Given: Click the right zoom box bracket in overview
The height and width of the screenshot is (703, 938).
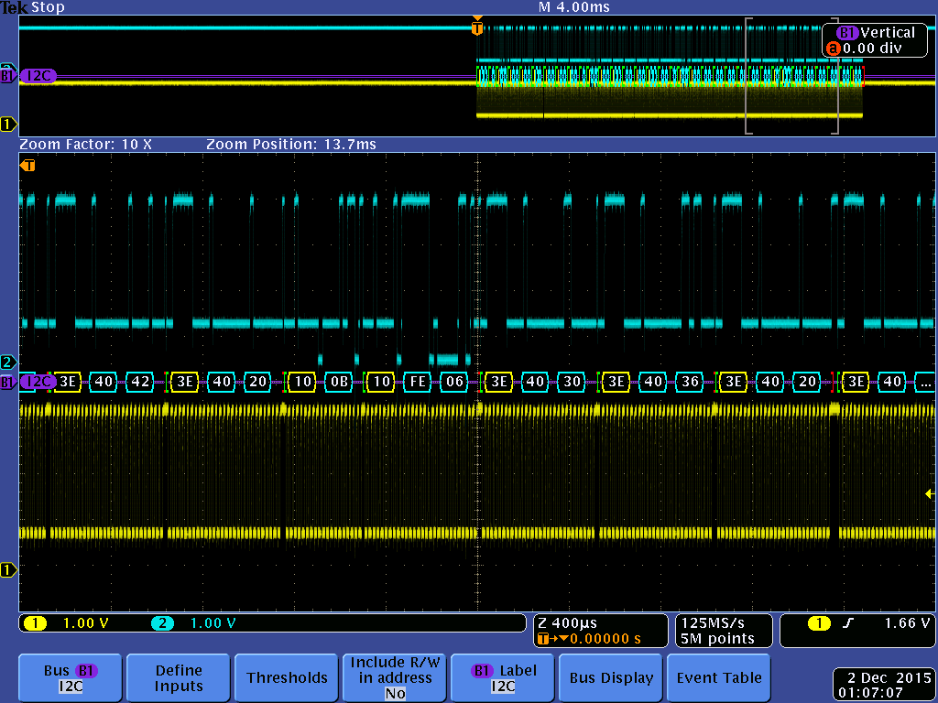Looking at the screenshot, I should tap(835, 76).
